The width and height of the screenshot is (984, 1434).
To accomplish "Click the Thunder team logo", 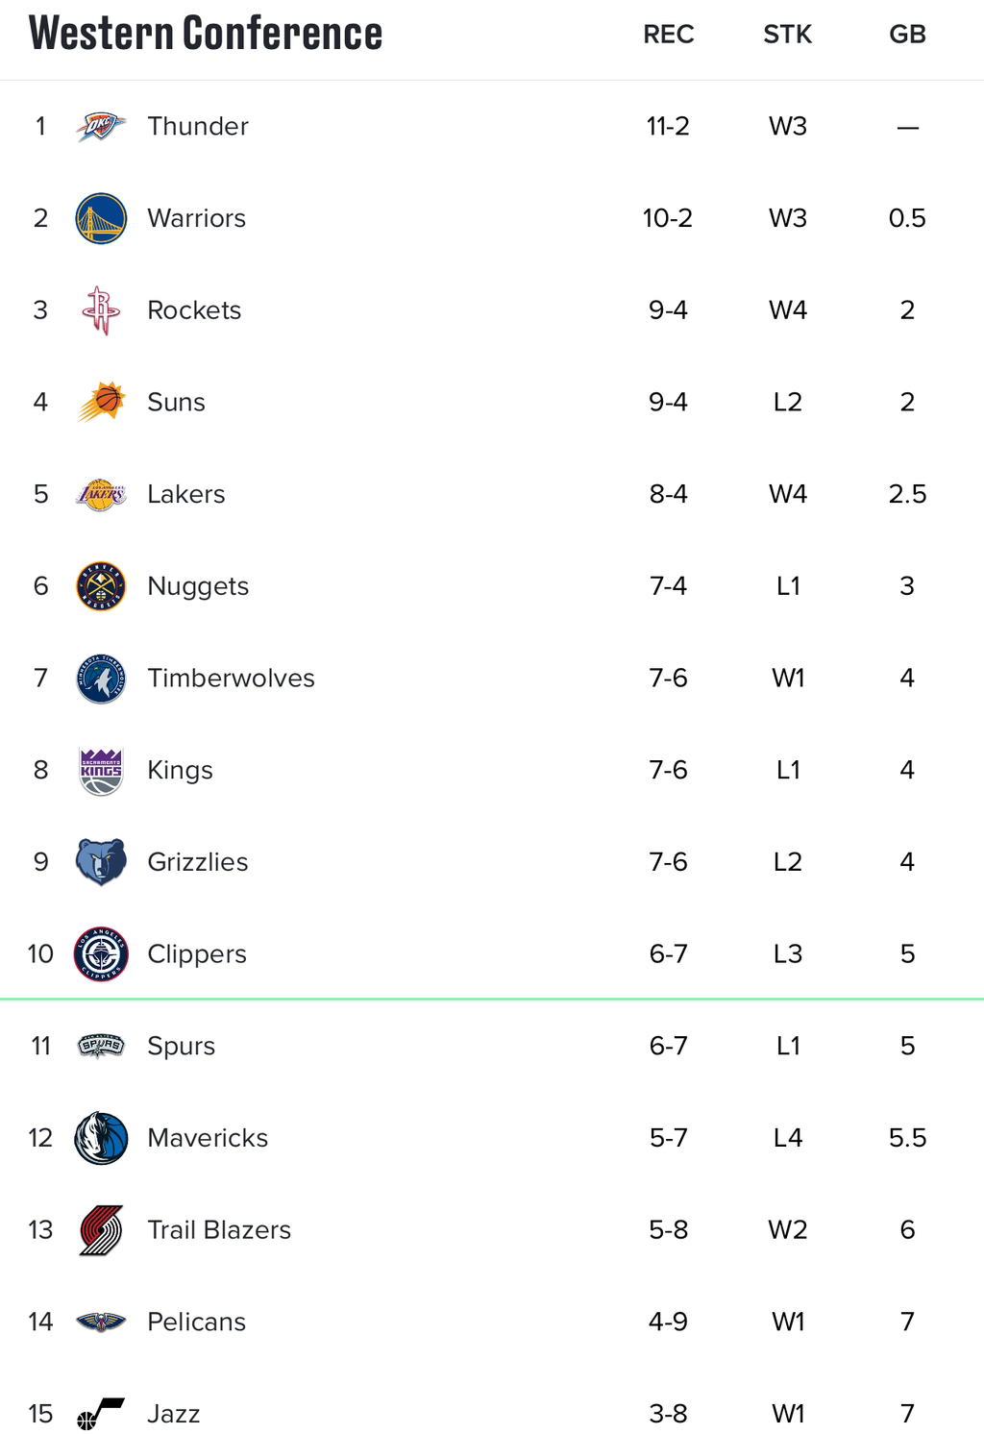I will coord(101,126).
